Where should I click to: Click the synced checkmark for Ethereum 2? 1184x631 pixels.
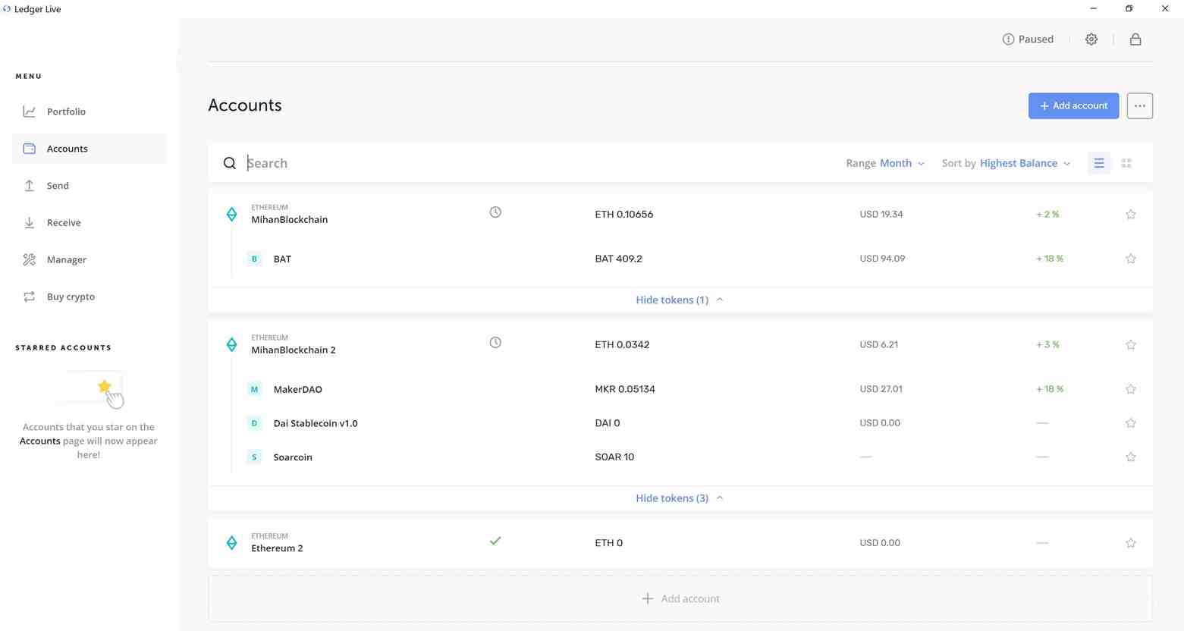tap(495, 542)
